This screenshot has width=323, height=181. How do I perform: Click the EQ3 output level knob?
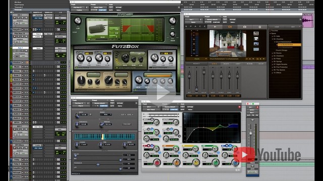(176, 123)
